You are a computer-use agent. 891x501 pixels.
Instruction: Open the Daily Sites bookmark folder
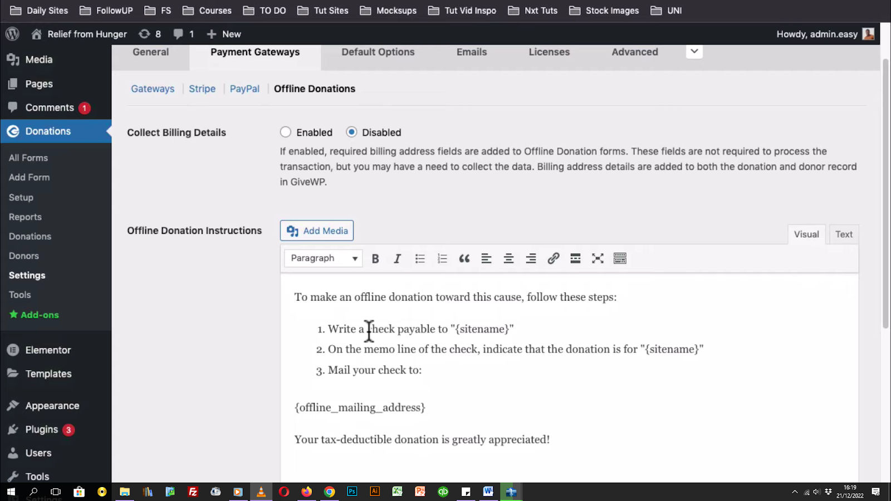pyautogui.click(x=39, y=11)
